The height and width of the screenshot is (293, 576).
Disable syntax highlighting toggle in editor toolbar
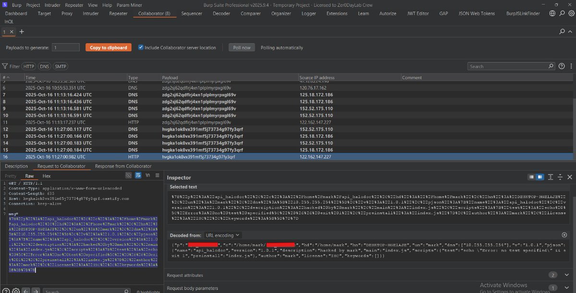(x=128, y=175)
